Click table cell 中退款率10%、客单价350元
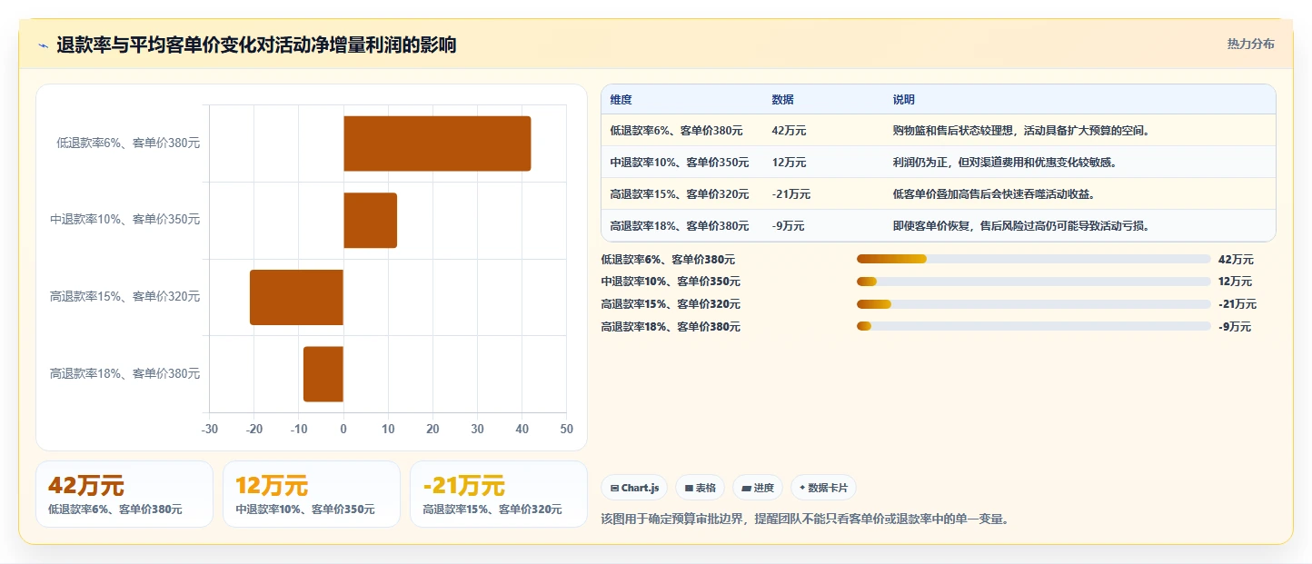 point(680,163)
